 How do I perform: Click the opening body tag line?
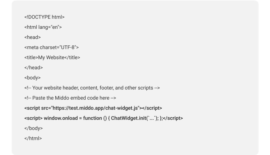pos(33,78)
